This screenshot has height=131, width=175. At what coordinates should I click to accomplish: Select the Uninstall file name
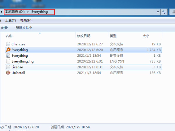[x=18, y=73]
